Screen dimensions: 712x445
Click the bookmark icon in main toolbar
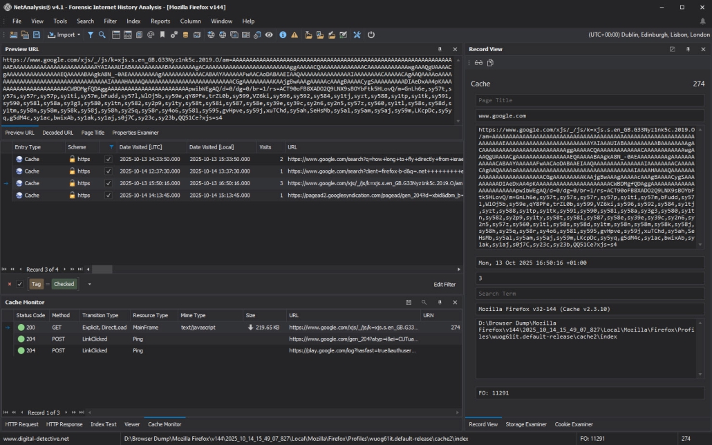(x=162, y=35)
